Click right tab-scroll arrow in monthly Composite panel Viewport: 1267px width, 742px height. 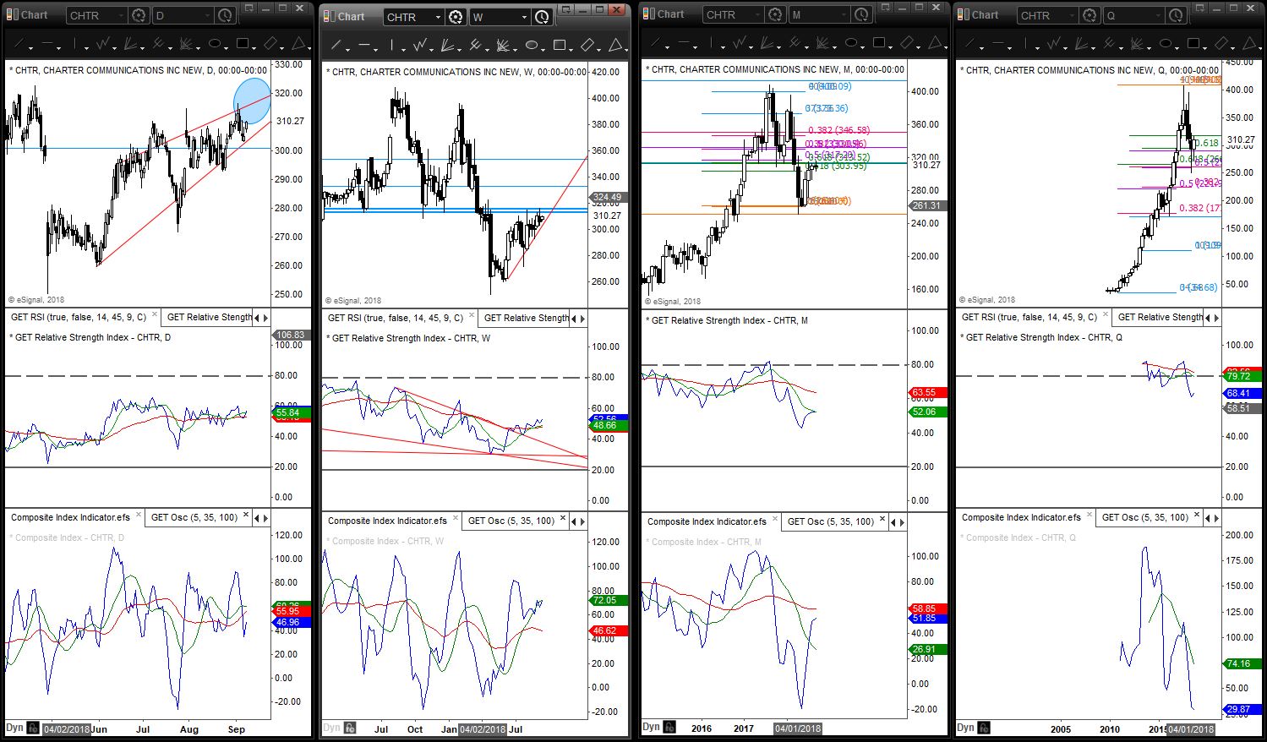coord(903,522)
